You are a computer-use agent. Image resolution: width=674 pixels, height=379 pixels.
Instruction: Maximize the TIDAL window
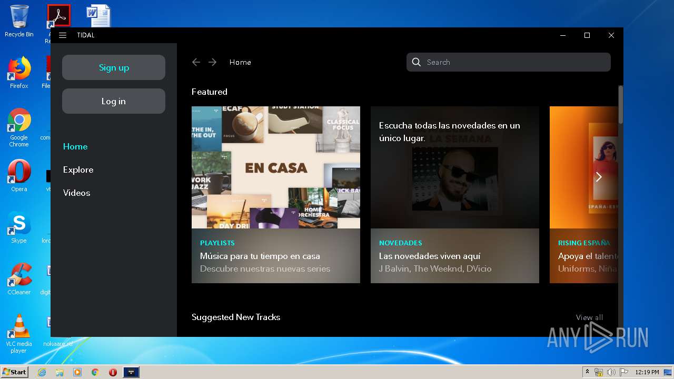click(x=587, y=35)
